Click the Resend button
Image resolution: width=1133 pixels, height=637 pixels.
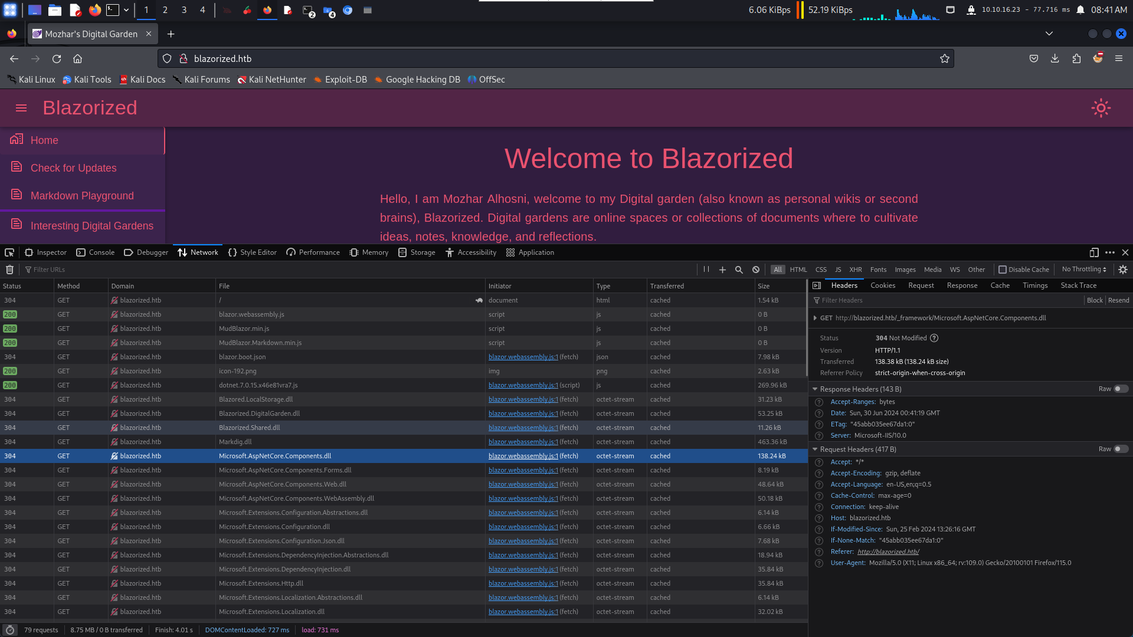point(1118,300)
